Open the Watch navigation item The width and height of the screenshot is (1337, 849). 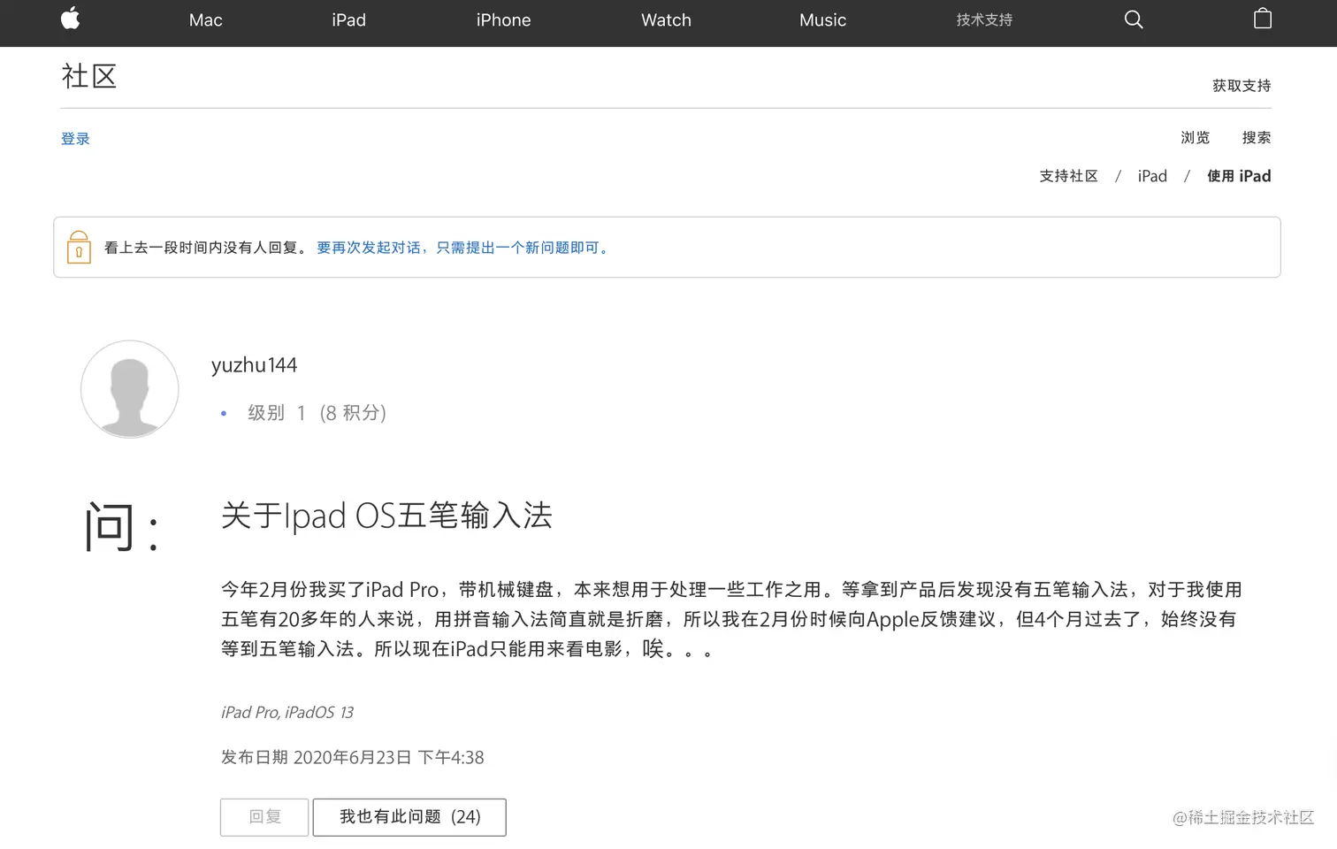coord(666,20)
